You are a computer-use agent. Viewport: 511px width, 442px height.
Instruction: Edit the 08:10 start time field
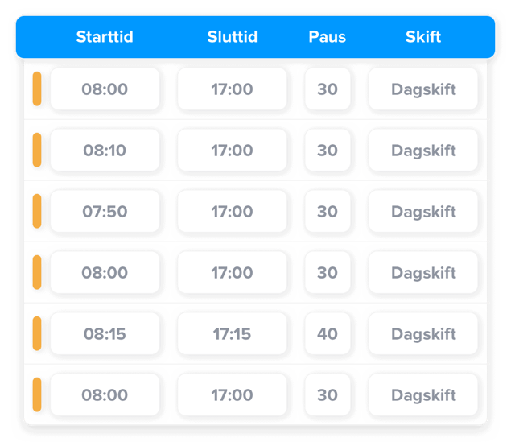click(x=105, y=151)
